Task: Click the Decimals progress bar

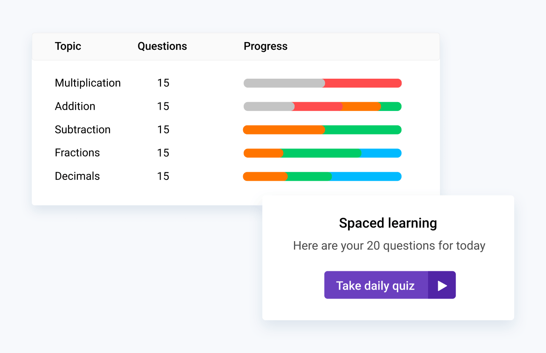Action: coord(322,176)
